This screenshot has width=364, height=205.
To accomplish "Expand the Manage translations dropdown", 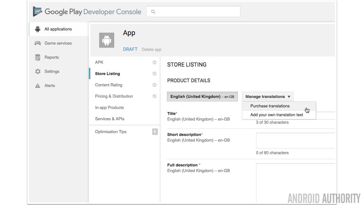I will point(268,97).
